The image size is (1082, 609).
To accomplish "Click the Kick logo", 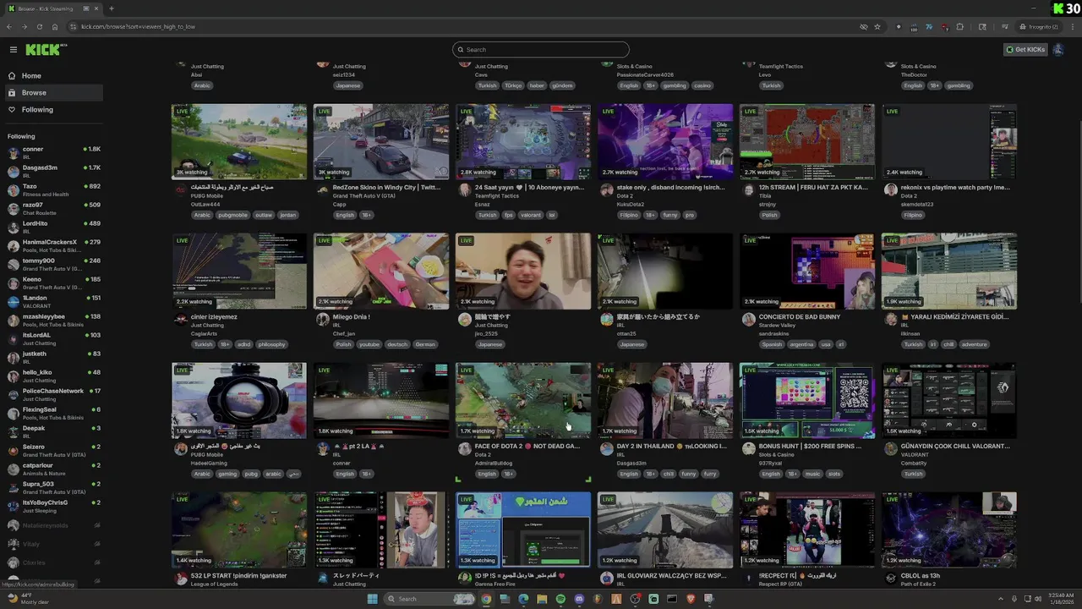I will coord(44,50).
